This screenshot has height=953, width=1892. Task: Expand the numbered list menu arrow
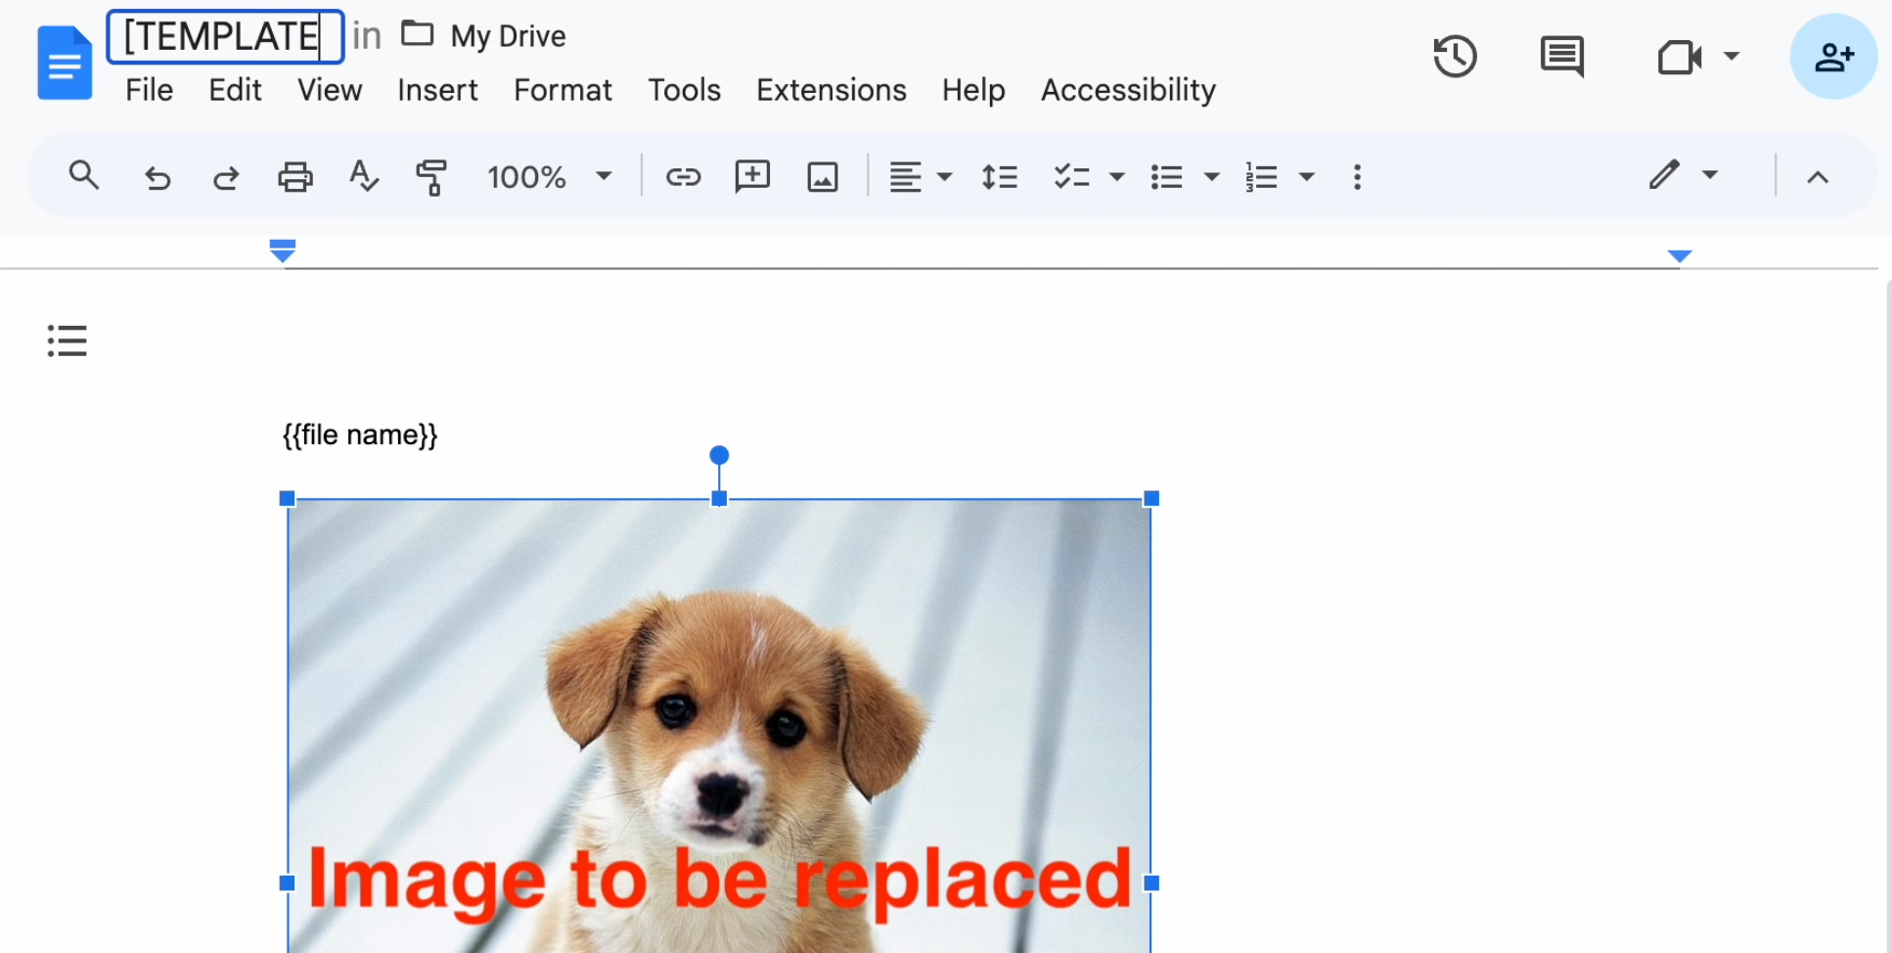(x=1306, y=177)
